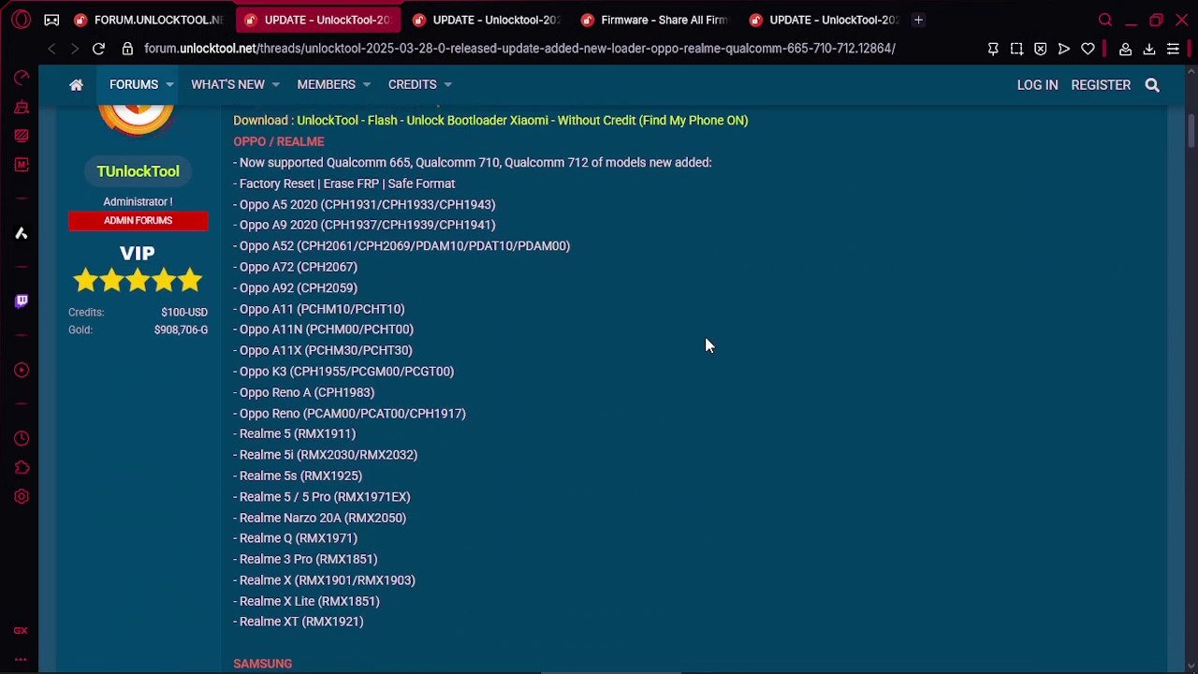Open the M-labeled sidebar icon
Screen dimensions: 1198x674
click(x=21, y=165)
